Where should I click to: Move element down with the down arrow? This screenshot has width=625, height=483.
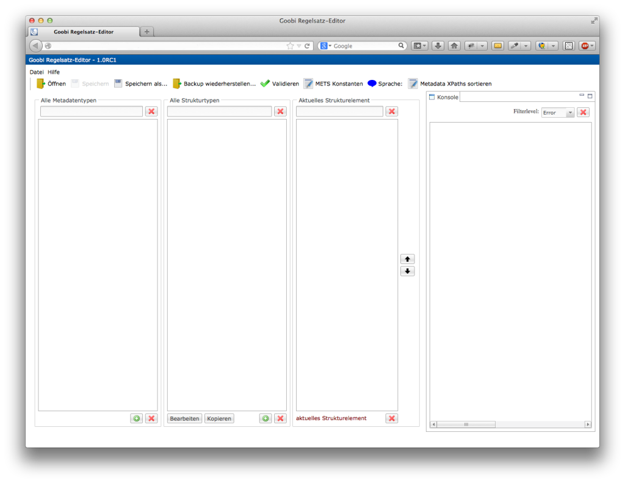(x=407, y=271)
